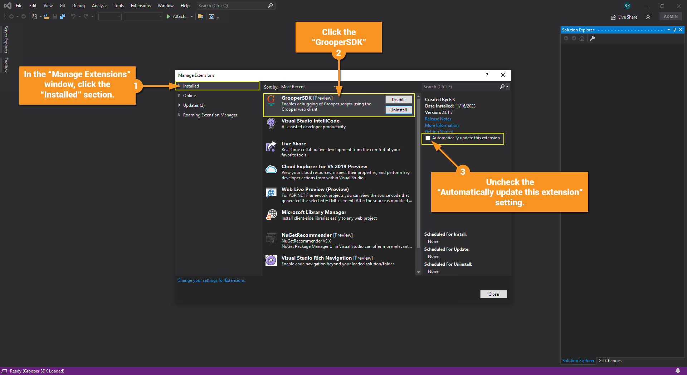Click the Solution Explorer wrench properties icon

point(593,39)
